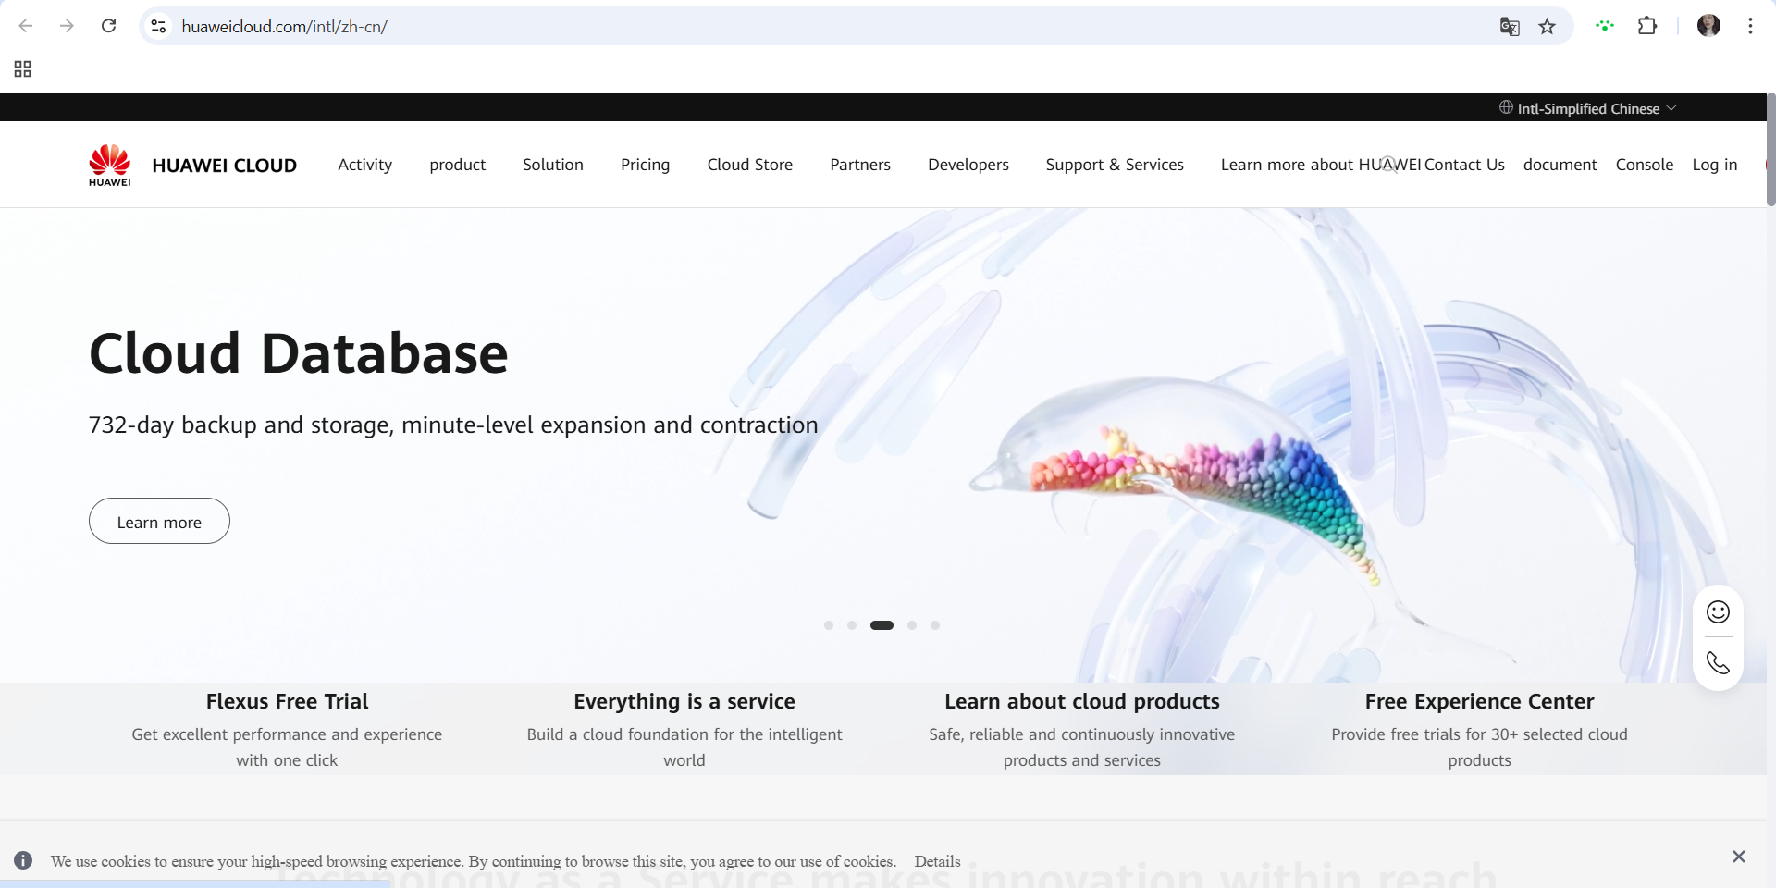
Task: Open the Solution navigation menu
Action: 552,165
